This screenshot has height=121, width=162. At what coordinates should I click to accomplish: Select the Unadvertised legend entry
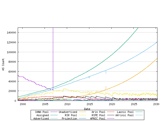pos(68,112)
